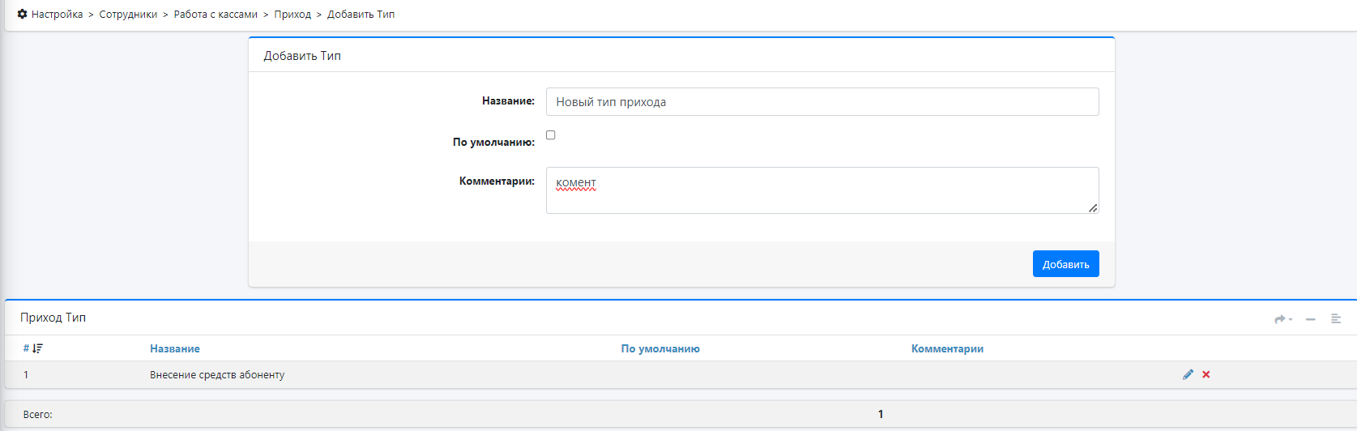Click inside the Комментарии text area
The width and height of the screenshot is (1357, 431).
pos(822,190)
